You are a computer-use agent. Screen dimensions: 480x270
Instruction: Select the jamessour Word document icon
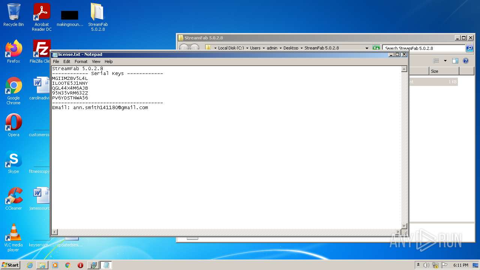[40, 199]
